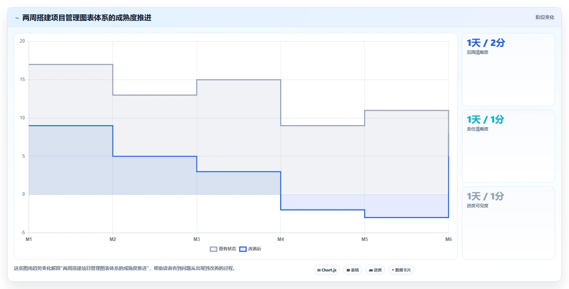Viewport: 569px width, 289px height.
Task: Toggle the 原有状态 legend swatch
Action: 214,249
